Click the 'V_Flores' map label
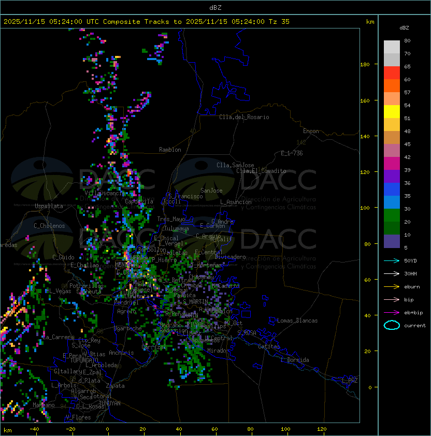This screenshot has height=436, width=431. (78, 417)
